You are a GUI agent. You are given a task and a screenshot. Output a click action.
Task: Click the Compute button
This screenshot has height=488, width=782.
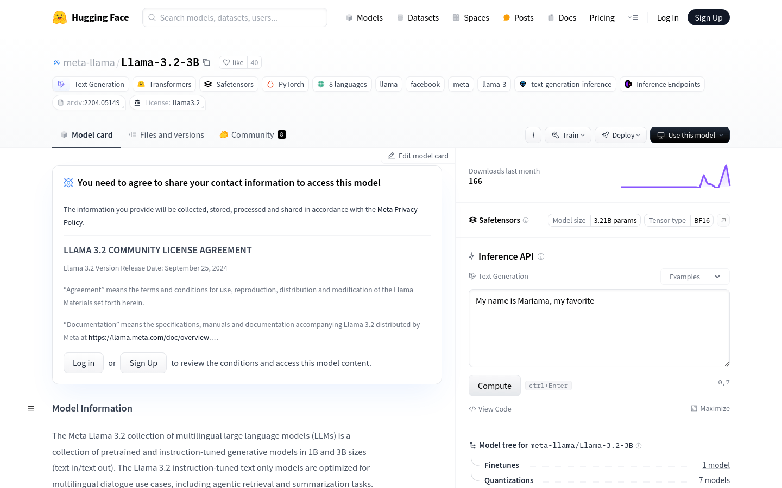(x=495, y=386)
